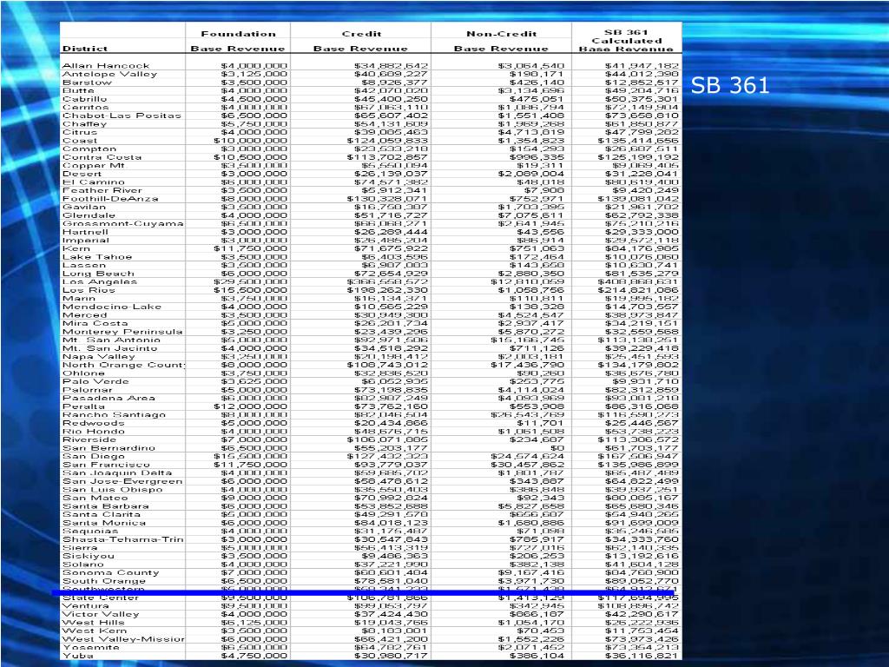The image size is (889, 667).
Task: Click the Allan Hancock district row label
Action: (x=106, y=66)
